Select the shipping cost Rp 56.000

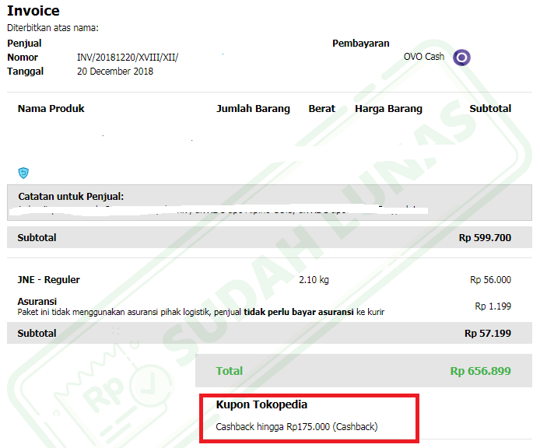click(x=490, y=280)
